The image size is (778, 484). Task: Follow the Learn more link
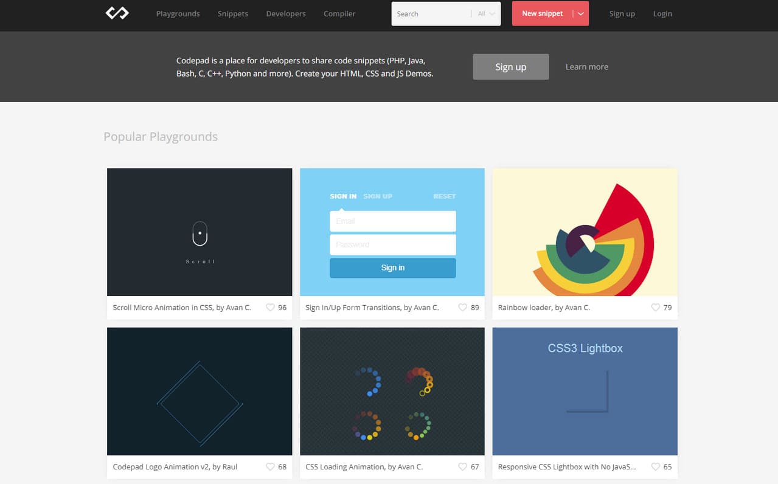point(587,67)
